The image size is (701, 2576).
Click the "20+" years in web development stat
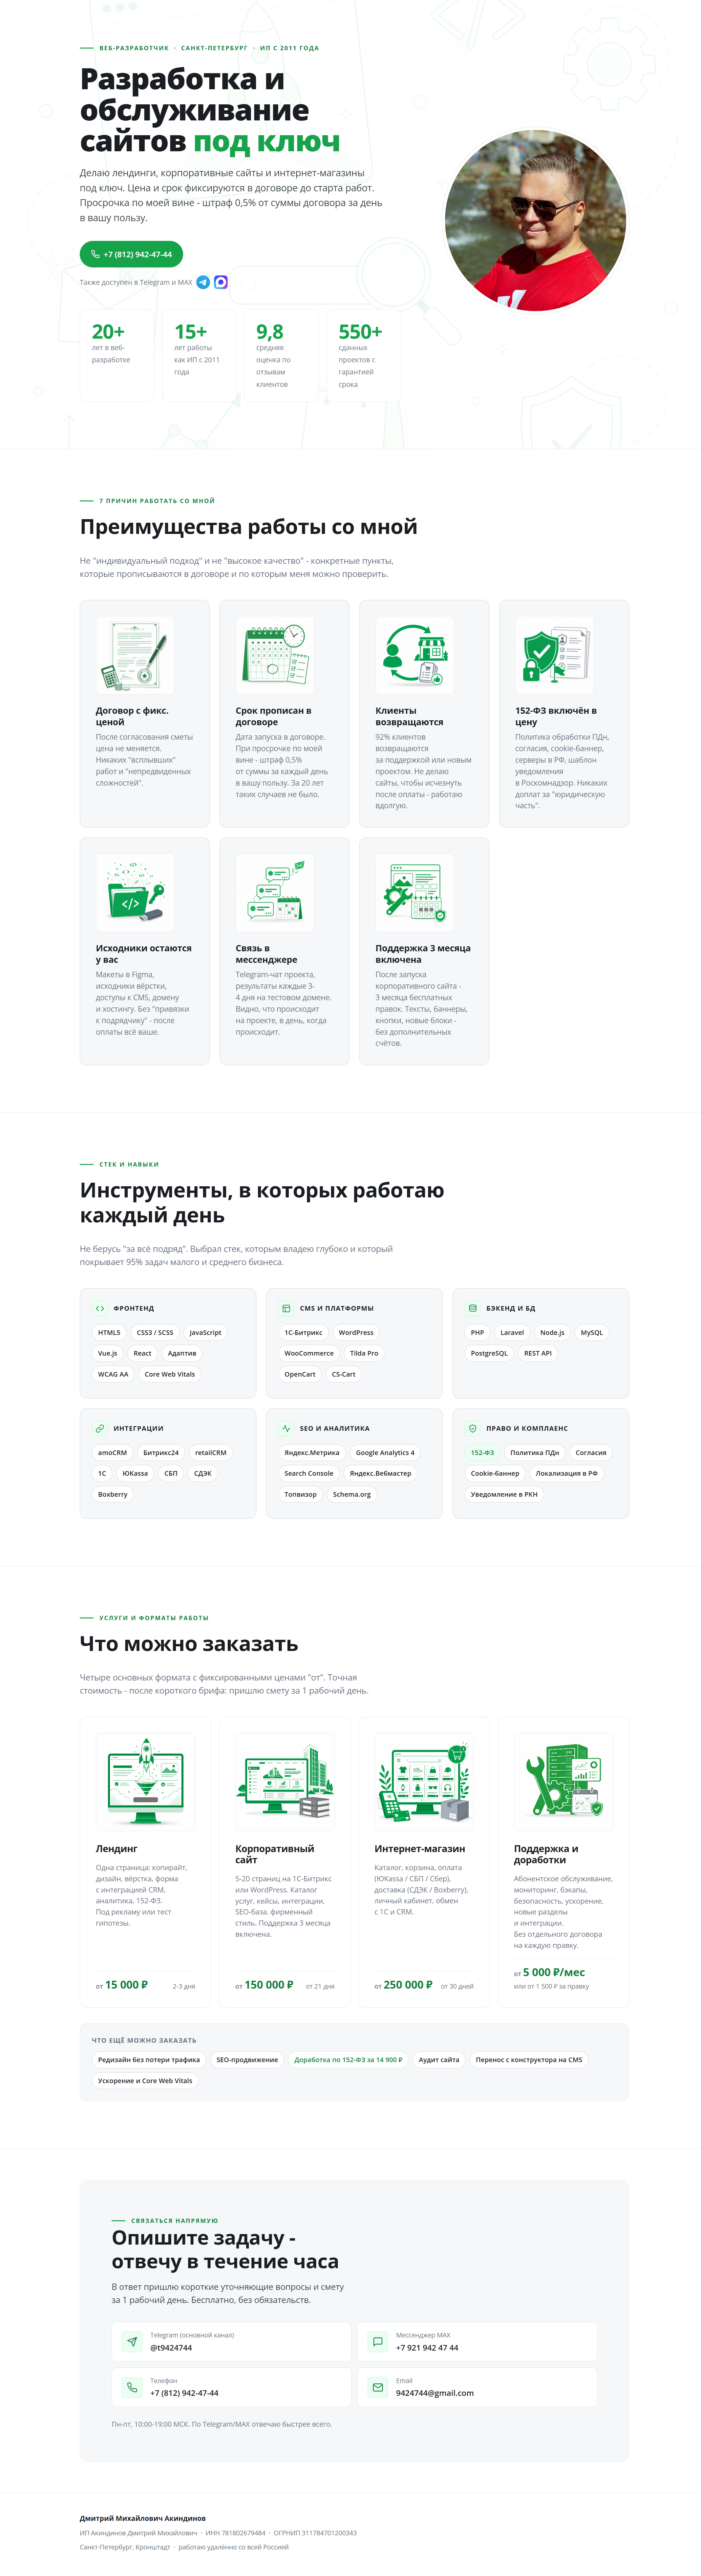pos(117,355)
